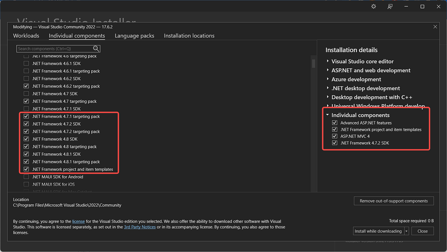Click the Close button
The image size is (447, 252).
(x=422, y=231)
